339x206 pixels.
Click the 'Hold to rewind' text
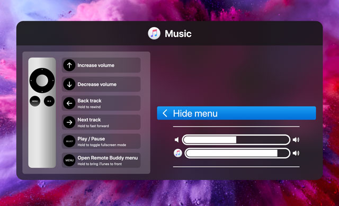[x=89, y=107]
